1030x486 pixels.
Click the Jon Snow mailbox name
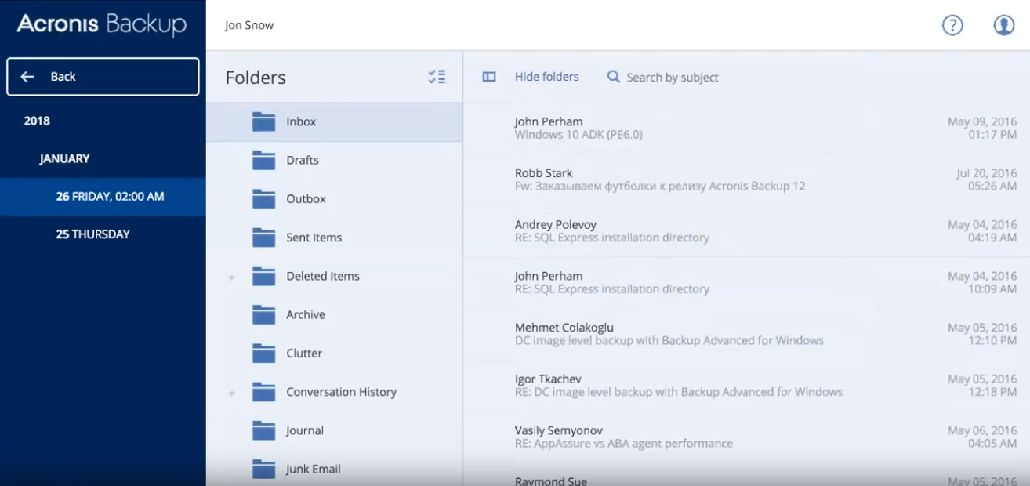coord(249,25)
